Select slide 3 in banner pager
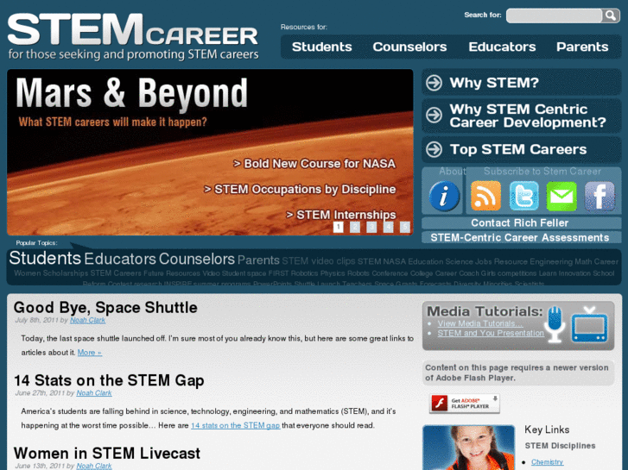 (371, 227)
